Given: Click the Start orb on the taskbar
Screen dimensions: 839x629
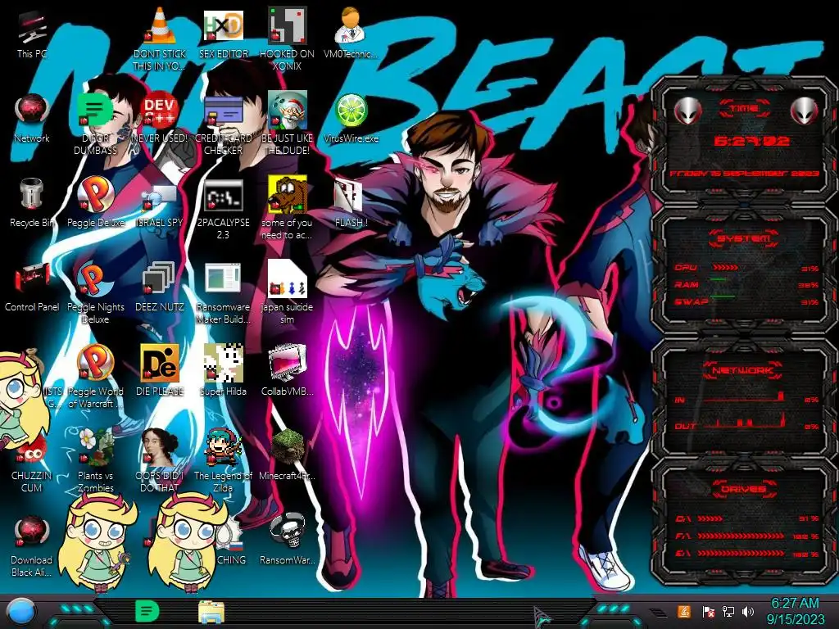Looking at the screenshot, I should tap(21, 612).
